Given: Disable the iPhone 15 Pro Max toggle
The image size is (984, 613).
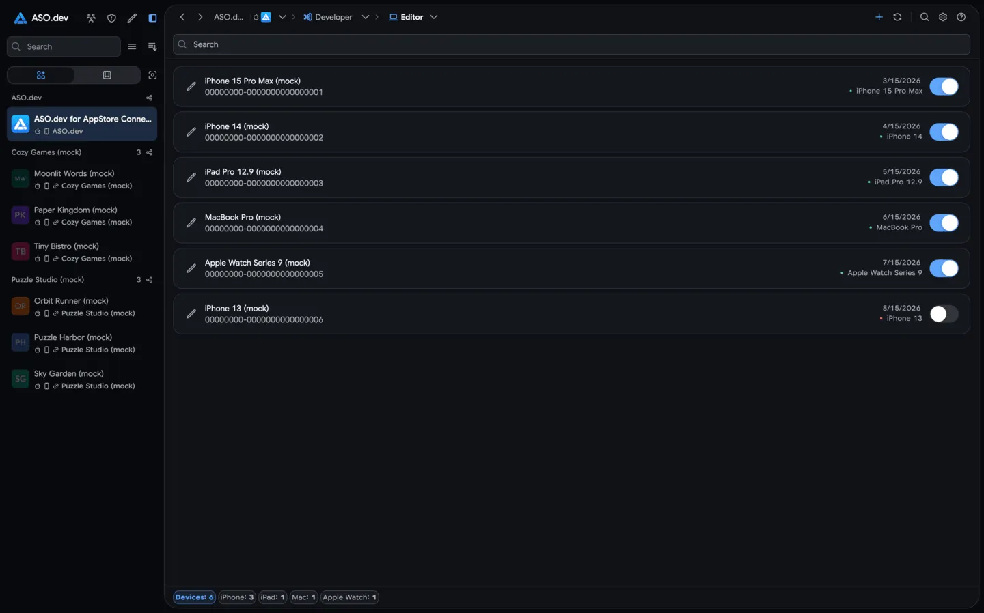Looking at the screenshot, I should 944,86.
